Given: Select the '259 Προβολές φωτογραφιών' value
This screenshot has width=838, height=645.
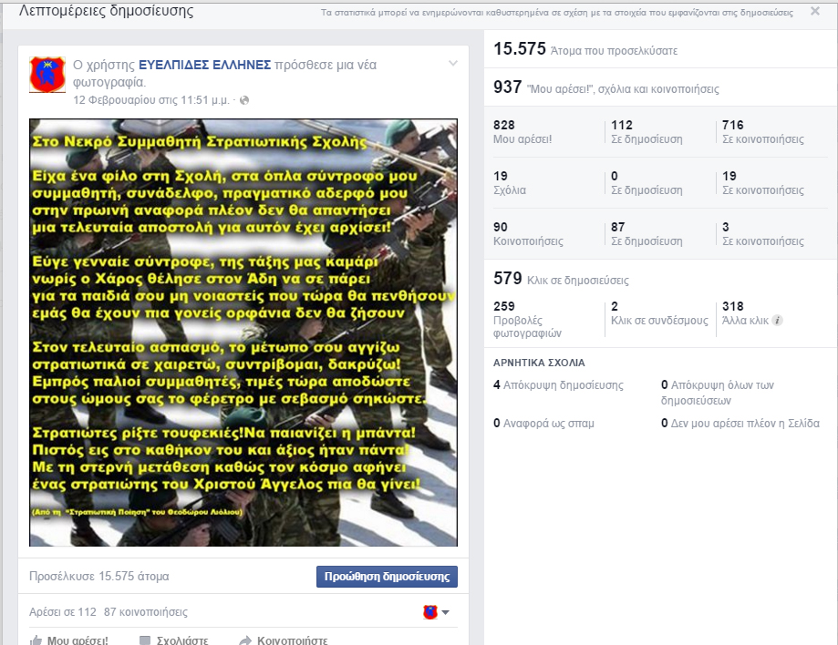Looking at the screenshot, I should tap(527, 319).
